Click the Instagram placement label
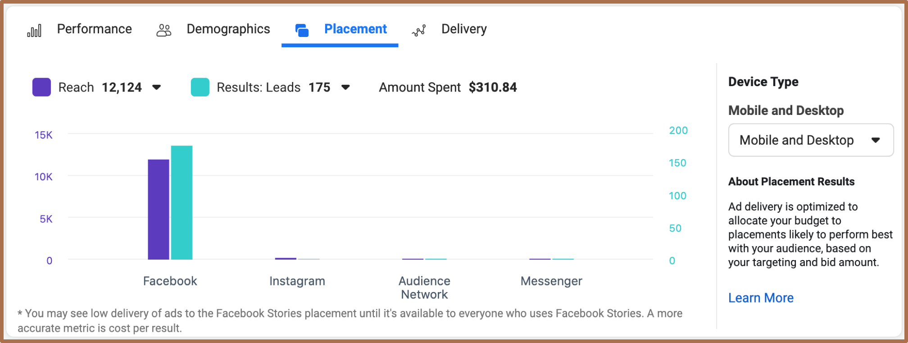908x343 pixels. point(297,281)
